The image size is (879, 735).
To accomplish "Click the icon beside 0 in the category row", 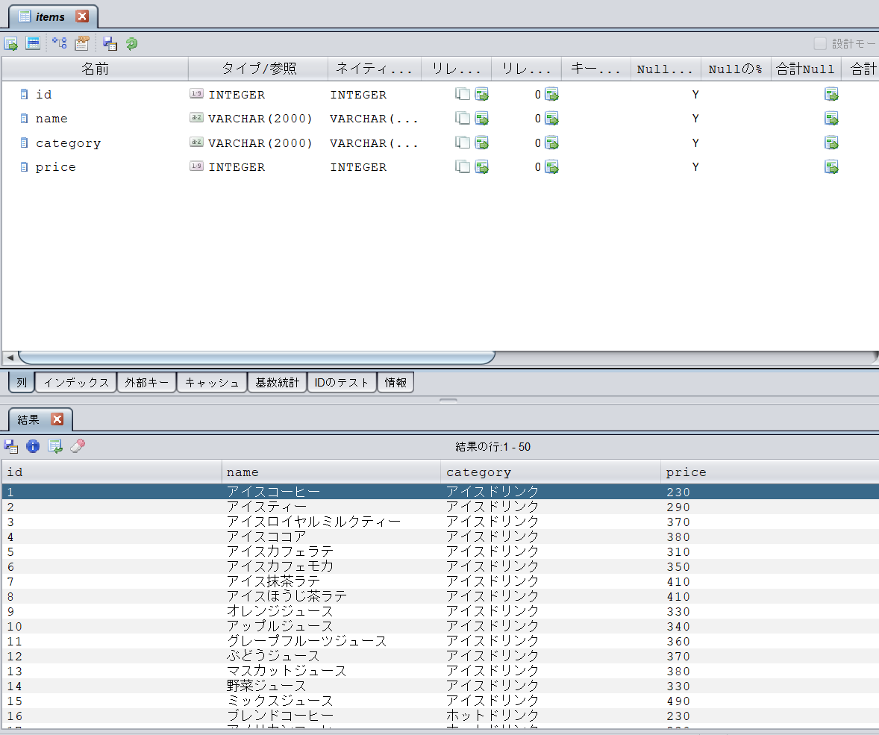I will pos(551,143).
